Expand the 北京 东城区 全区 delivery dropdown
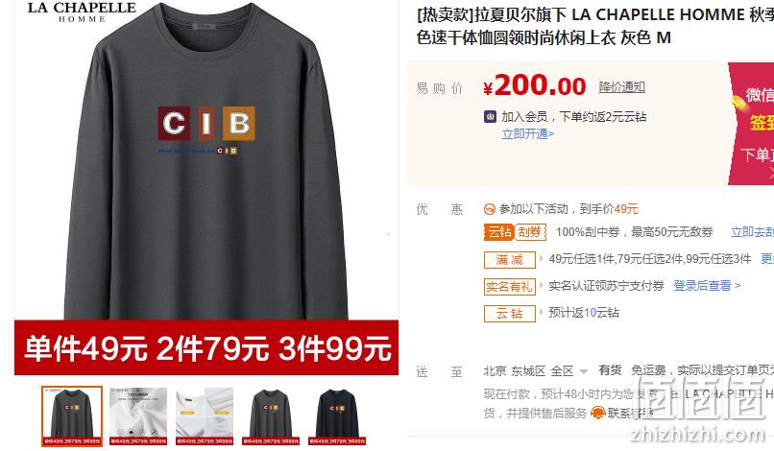This screenshot has height=451, width=774. click(584, 371)
